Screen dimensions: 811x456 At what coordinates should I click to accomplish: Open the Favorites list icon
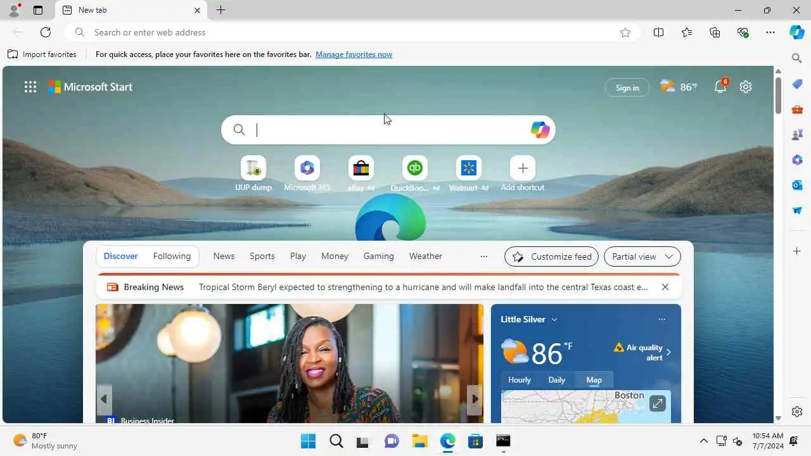[687, 32]
